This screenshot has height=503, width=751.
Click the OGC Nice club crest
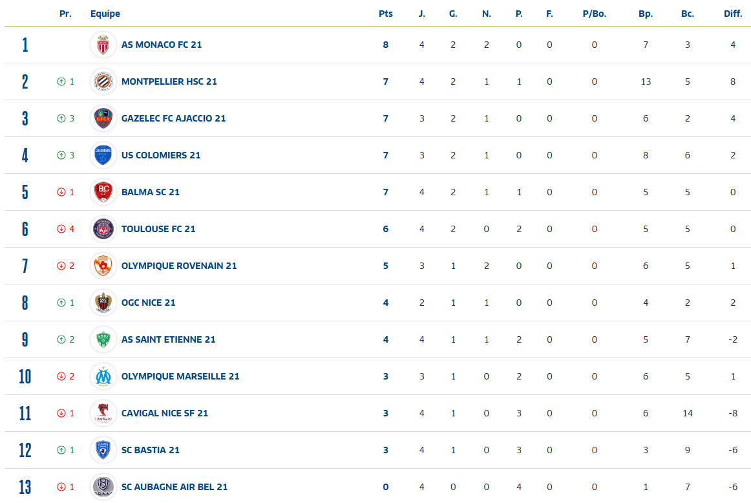point(103,303)
